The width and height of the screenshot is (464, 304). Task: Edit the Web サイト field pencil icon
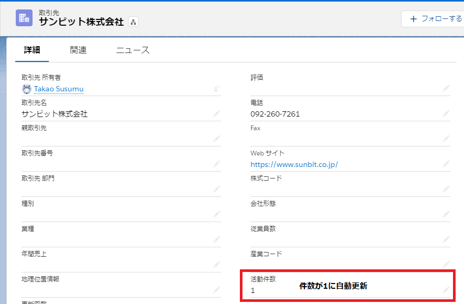coord(446,164)
